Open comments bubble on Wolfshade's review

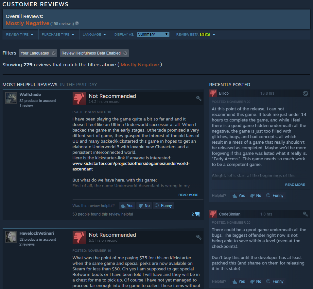pyautogui.click(x=198, y=214)
